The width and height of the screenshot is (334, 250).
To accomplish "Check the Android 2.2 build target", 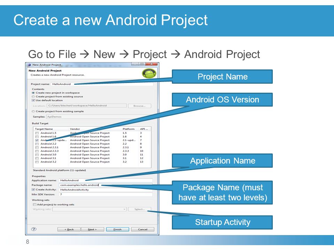I will [x=37, y=144].
